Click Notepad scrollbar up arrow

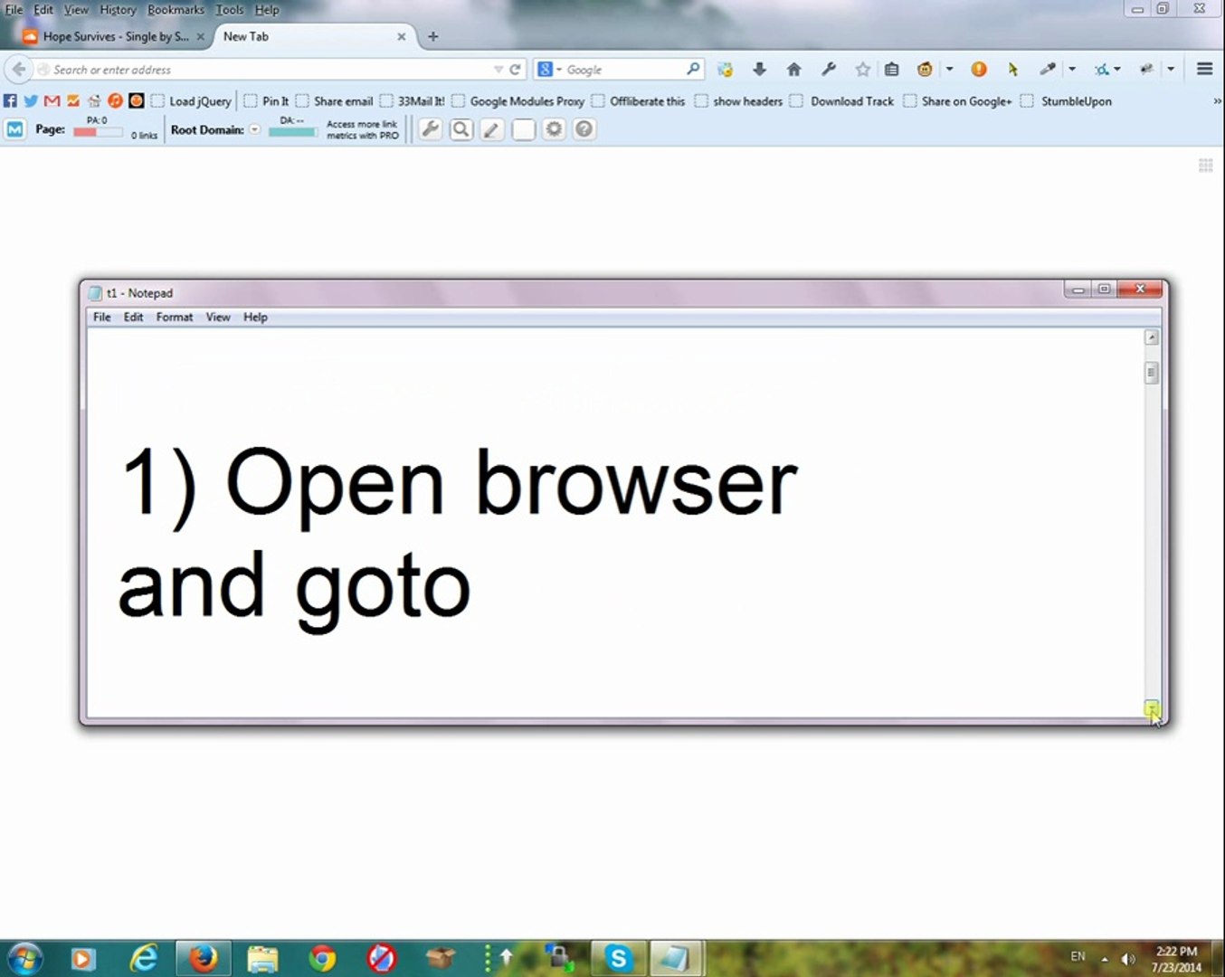click(x=1152, y=337)
